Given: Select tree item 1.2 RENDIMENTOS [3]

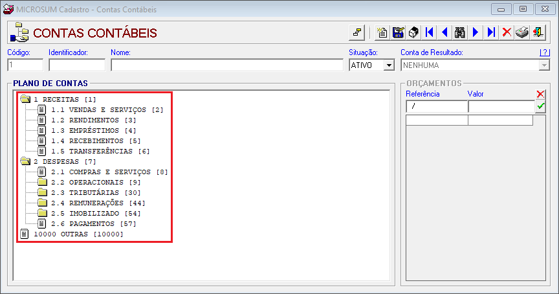Looking at the screenshot, I should pos(93,120).
